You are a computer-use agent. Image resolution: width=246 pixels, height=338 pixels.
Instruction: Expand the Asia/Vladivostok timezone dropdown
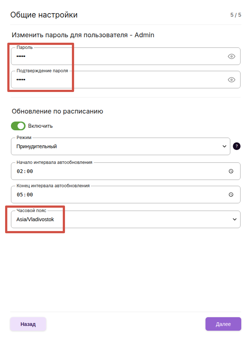(120, 219)
